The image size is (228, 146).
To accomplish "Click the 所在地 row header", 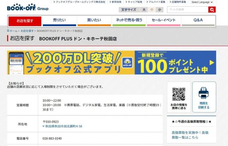I will (23, 124).
